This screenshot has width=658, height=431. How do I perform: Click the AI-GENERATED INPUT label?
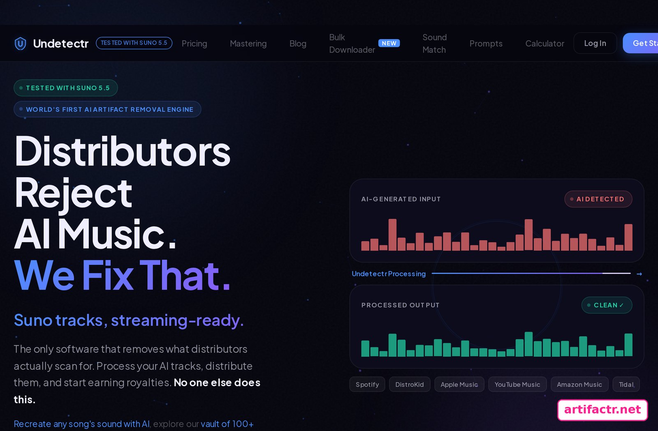coord(401,199)
